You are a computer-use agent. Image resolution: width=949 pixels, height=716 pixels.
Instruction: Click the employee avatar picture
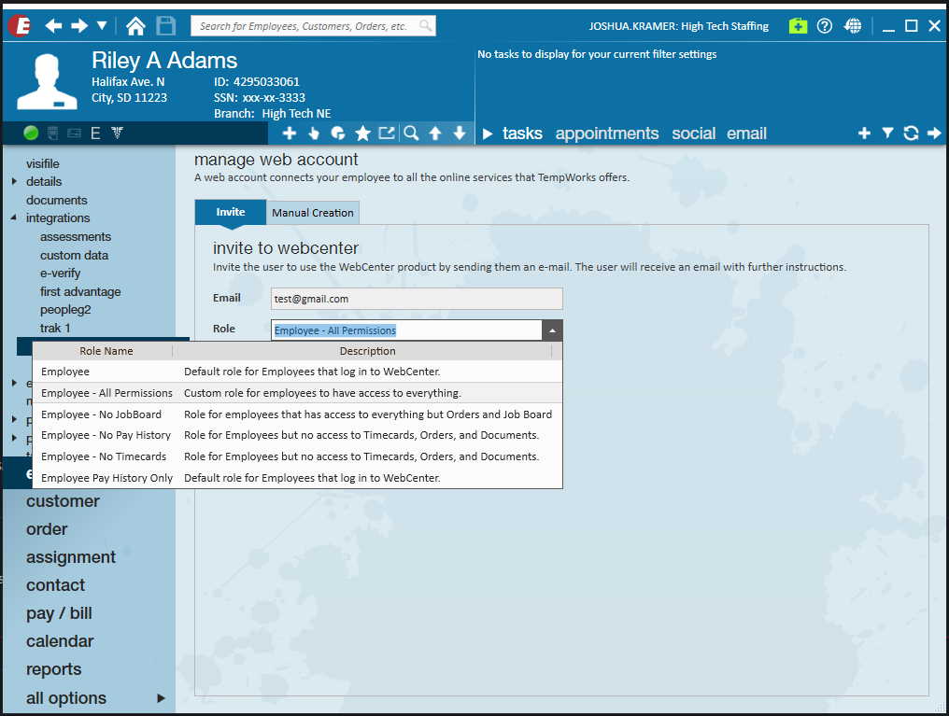(47, 81)
